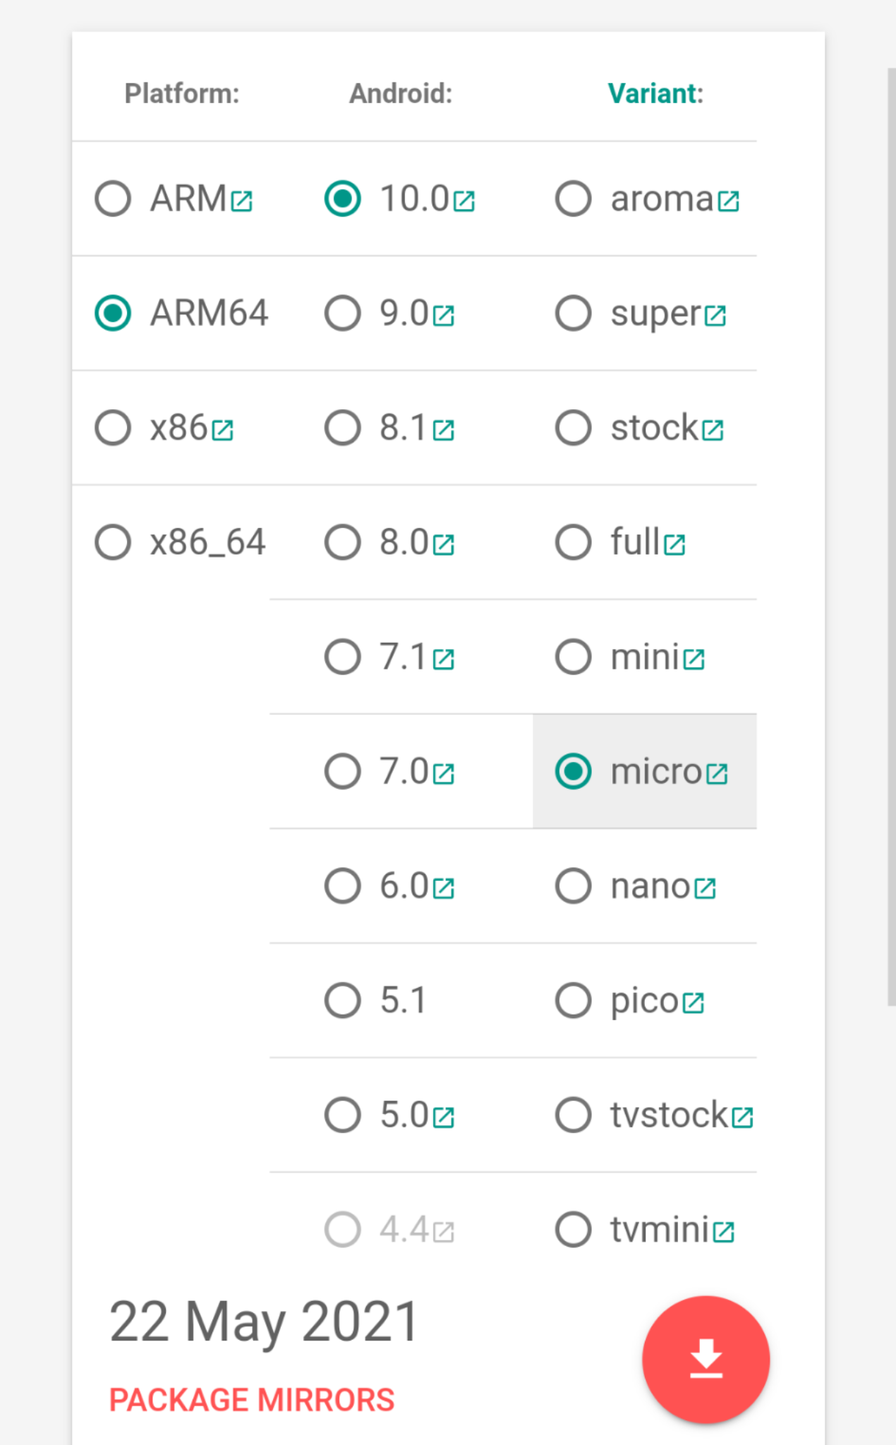Click the page scrollbar on right edge

pos(891,536)
